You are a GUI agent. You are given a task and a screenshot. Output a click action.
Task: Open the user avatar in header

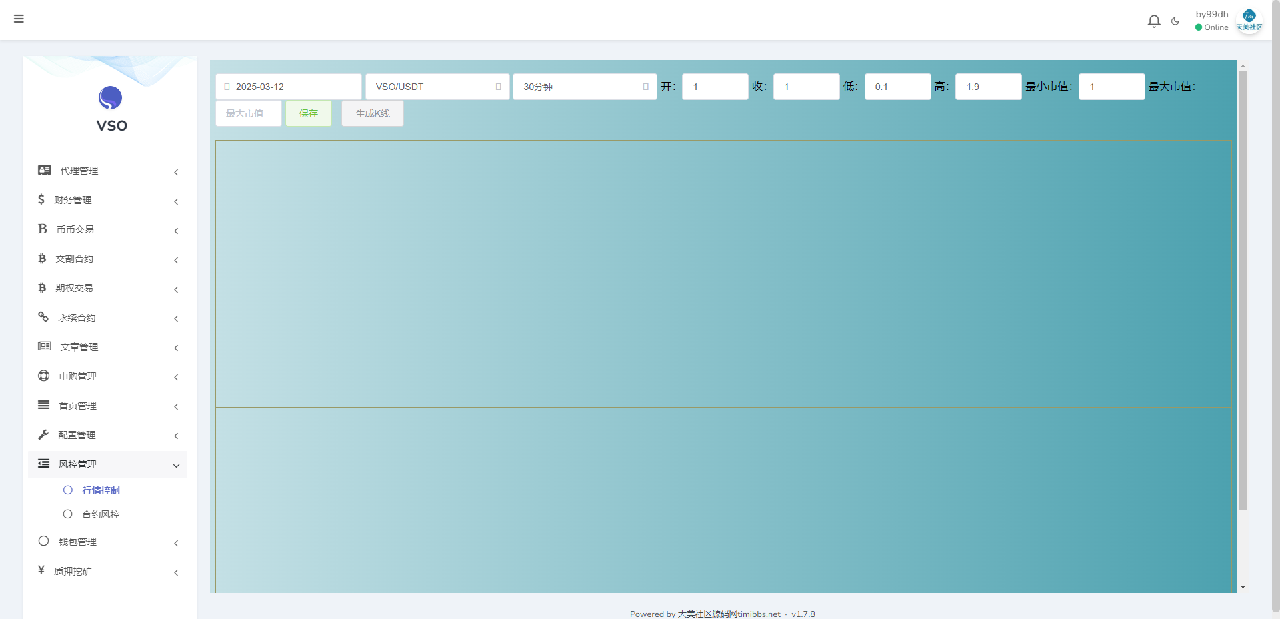[x=1249, y=20]
